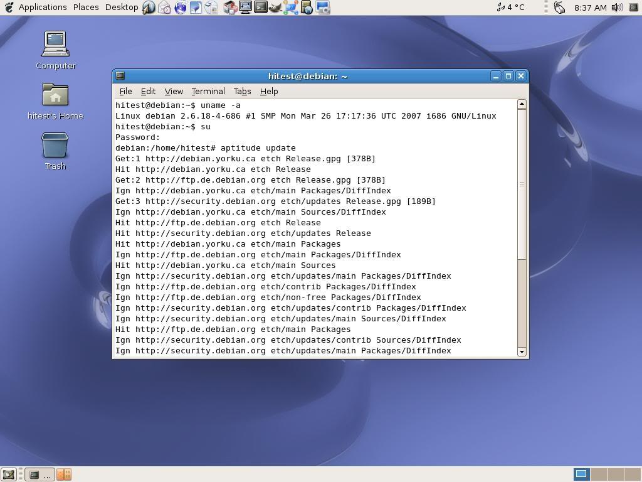Open the email client launcher on the panel

pyautogui.click(x=164, y=7)
